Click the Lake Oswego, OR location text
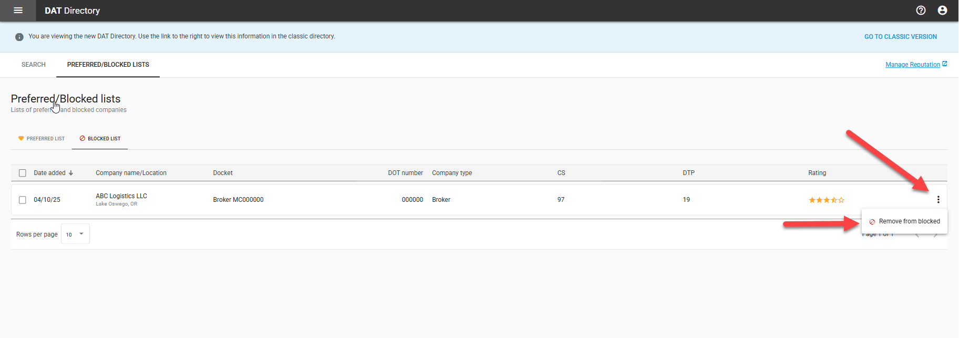This screenshot has height=338, width=959. tap(116, 204)
